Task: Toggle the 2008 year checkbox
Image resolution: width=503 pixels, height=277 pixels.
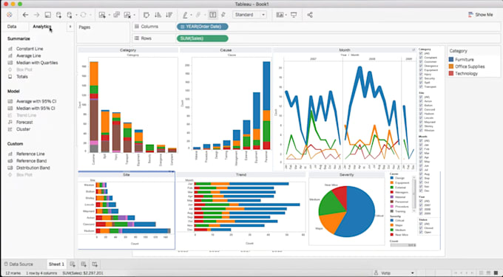Action: (x=421, y=209)
